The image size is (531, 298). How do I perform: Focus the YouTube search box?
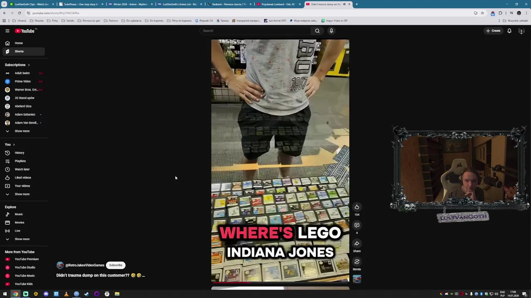pos(255,31)
